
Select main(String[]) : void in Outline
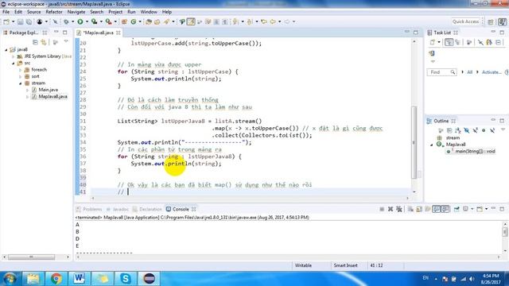point(475,152)
